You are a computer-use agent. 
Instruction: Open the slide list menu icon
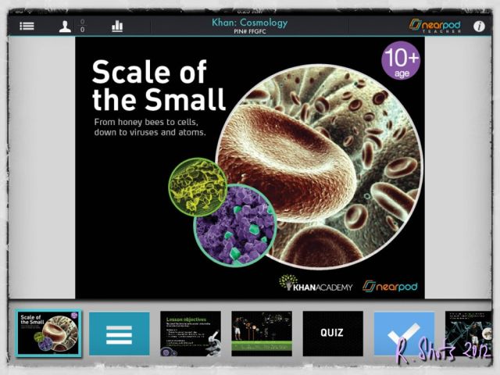tap(27, 26)
